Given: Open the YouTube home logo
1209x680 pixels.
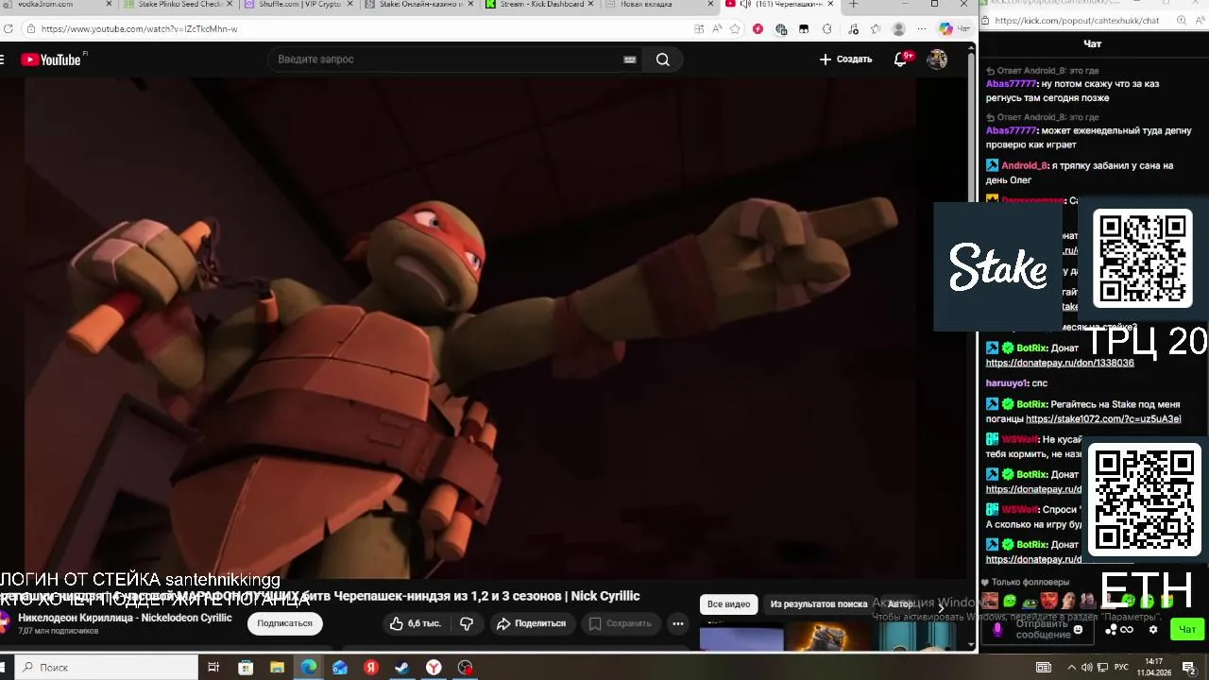Looking at the screenshot, I should [x=51, y=59].
